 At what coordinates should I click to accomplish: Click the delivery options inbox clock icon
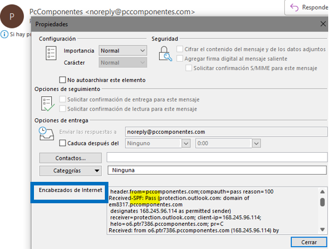pos(46,134)
